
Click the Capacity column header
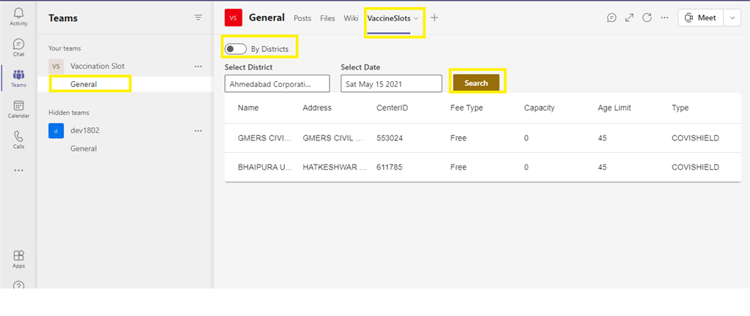(540, 108)
